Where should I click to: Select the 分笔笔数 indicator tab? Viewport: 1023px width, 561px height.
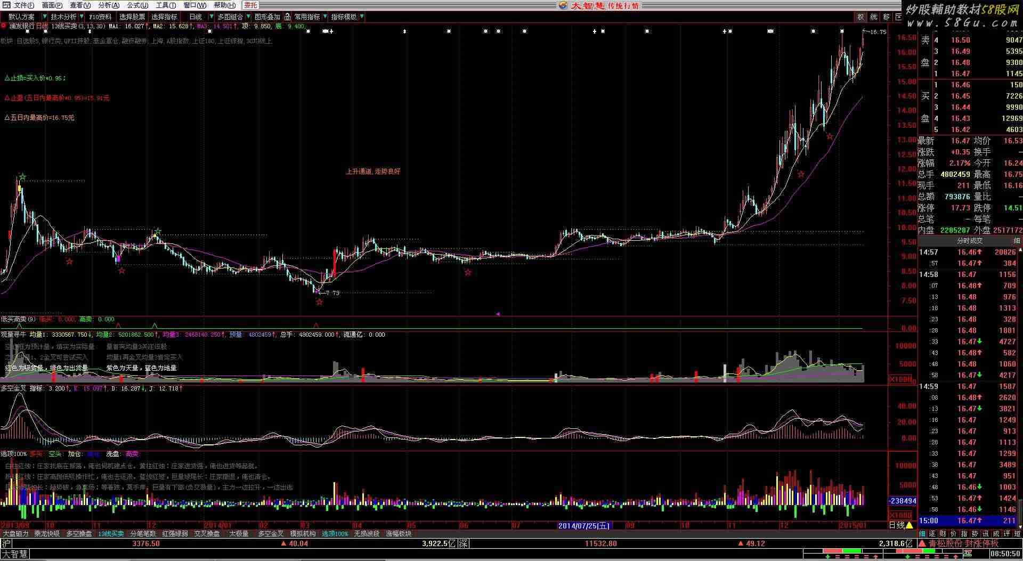click(x=143, y=533)
